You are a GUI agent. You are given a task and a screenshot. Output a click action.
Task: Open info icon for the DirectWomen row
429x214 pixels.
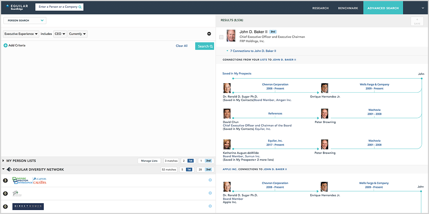pos(210,206)
